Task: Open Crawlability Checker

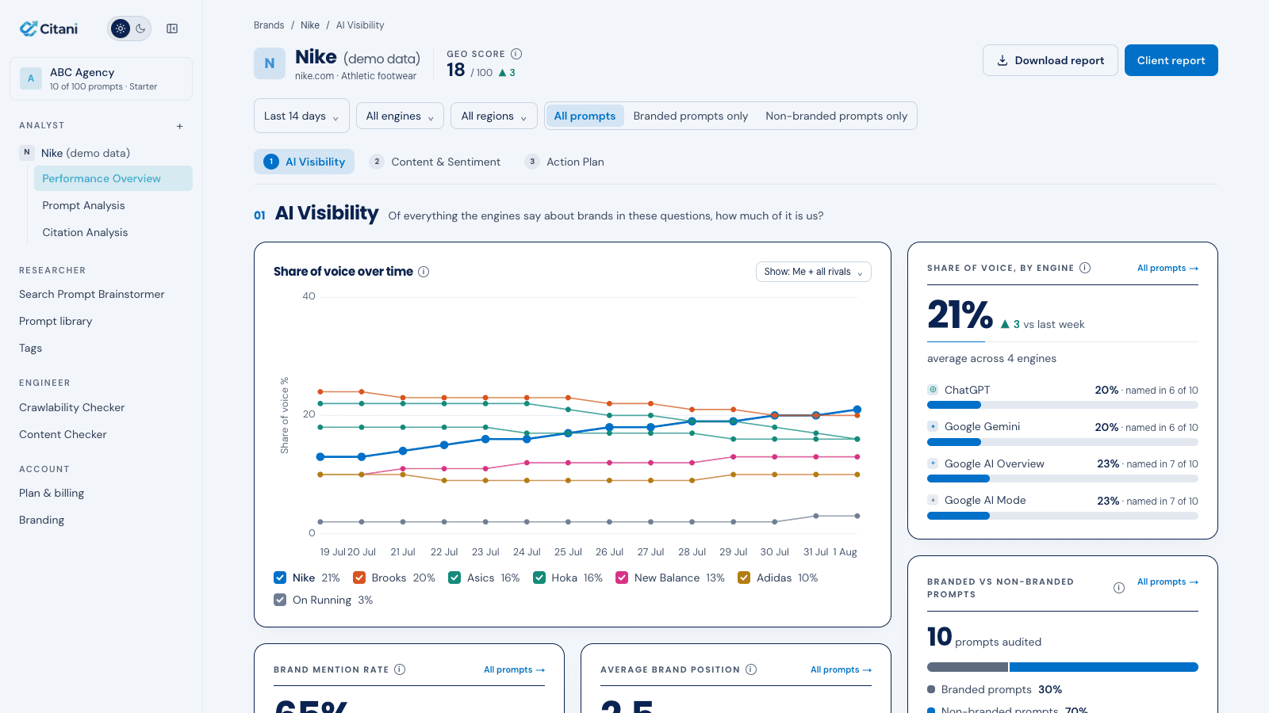Action: click(72, 407)
